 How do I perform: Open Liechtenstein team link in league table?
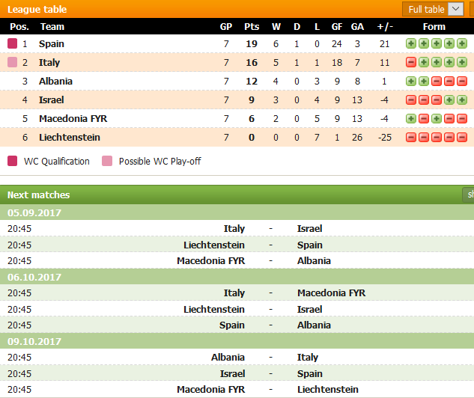pos(70,138)
